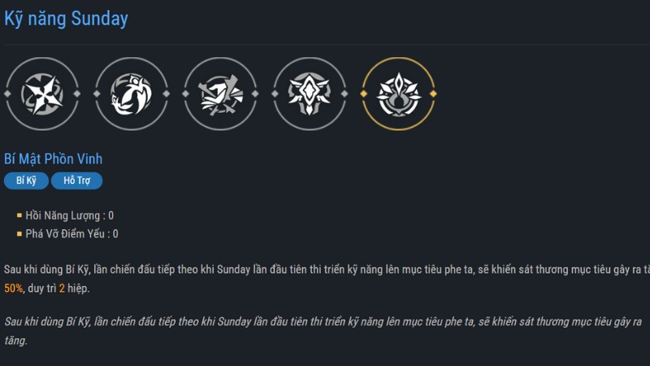Click the Kỹ năng Sunday heading
This screenshot has height=366, width=650.
(x=66, y=19)
